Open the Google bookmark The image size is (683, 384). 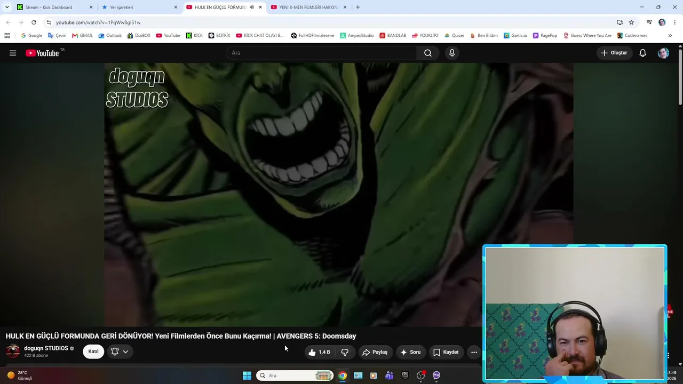[x=31, y=36]
